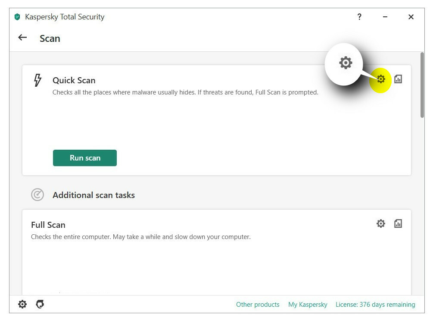Click 'Checks the entire computer' description

[x=141, y=237]
